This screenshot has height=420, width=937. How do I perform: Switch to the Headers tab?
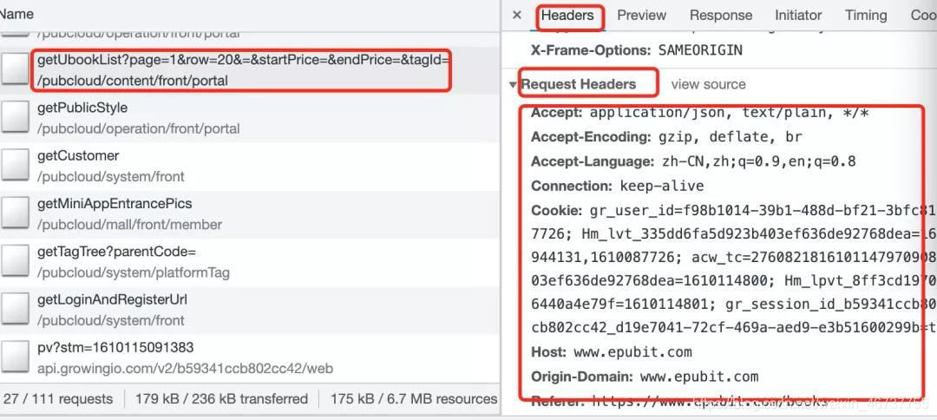(x=567, y=16)
